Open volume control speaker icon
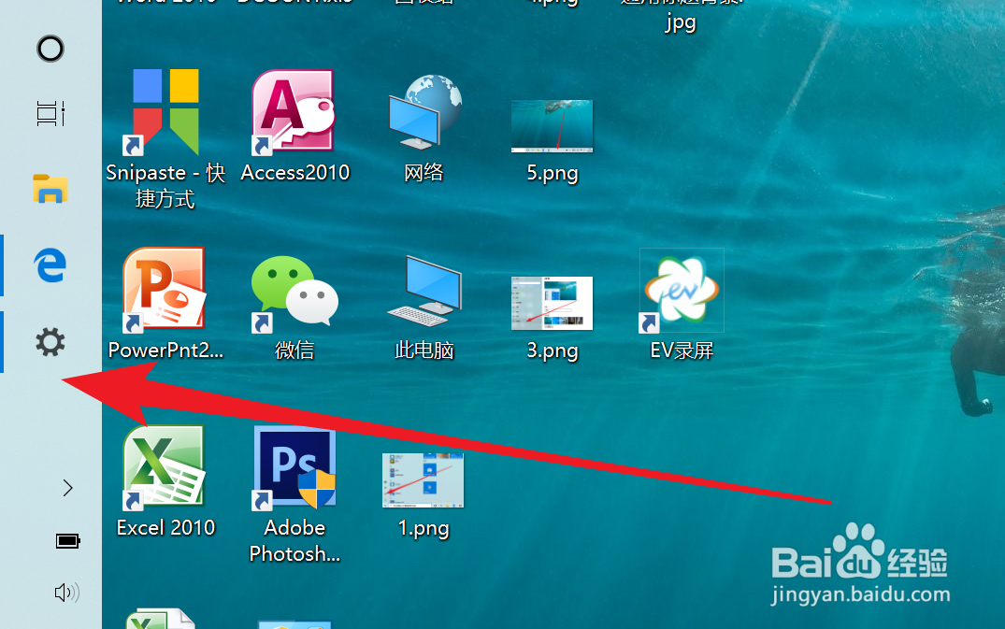Image resolution: width=1005 pixels, height=629 pixels. click(x=66, y=593)
